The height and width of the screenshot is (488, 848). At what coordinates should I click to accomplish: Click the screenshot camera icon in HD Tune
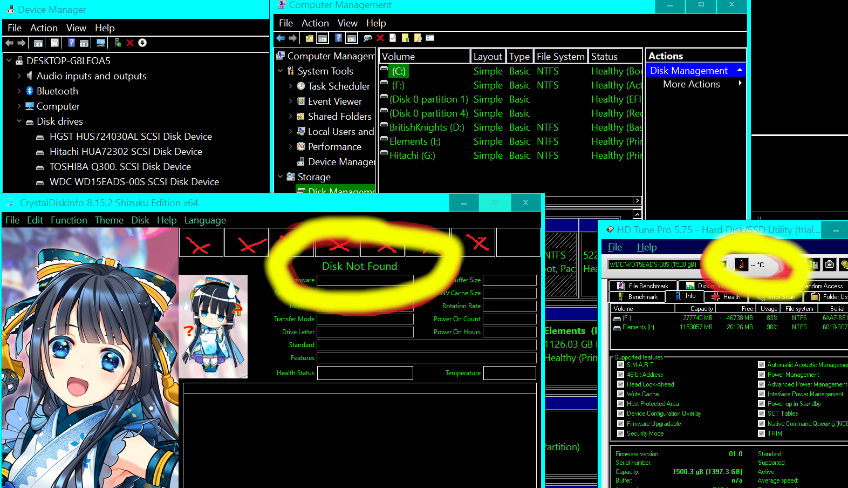click(x=829, y=264)
